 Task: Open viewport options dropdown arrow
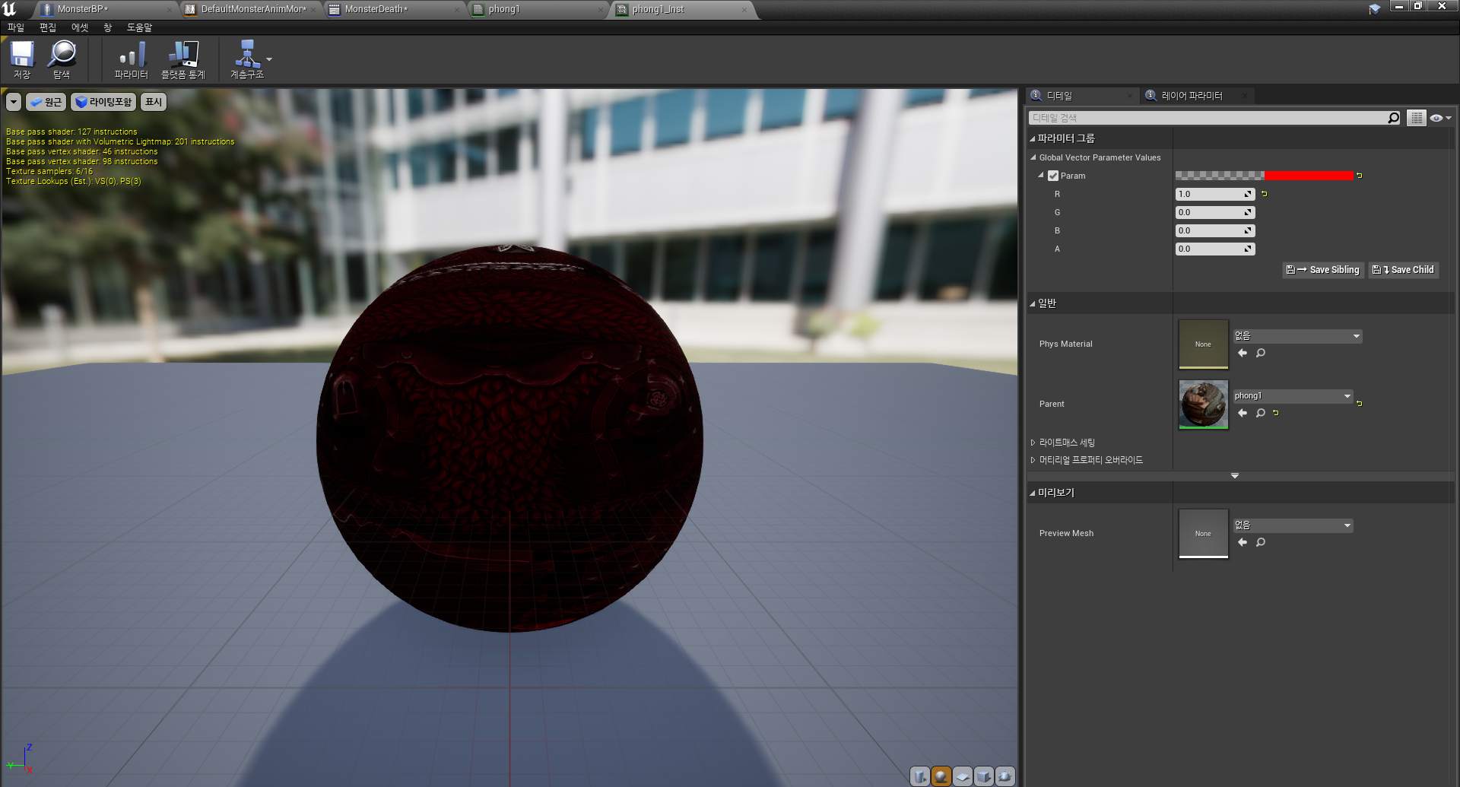[14, 102]
